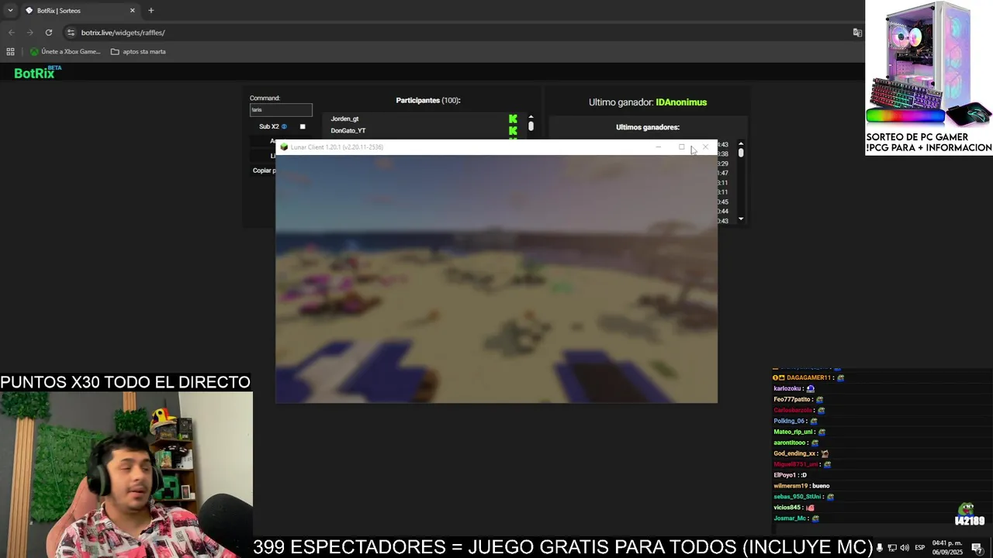View site information icon in address bar
The height and width of the screenshot is (558, 993).
point(71,33)
